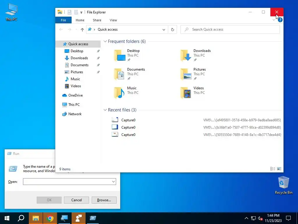The width and height of the screenshot is (298, 224).
Task: Select Downloads in the navigation pane
Action: click(x=79, y=58)
